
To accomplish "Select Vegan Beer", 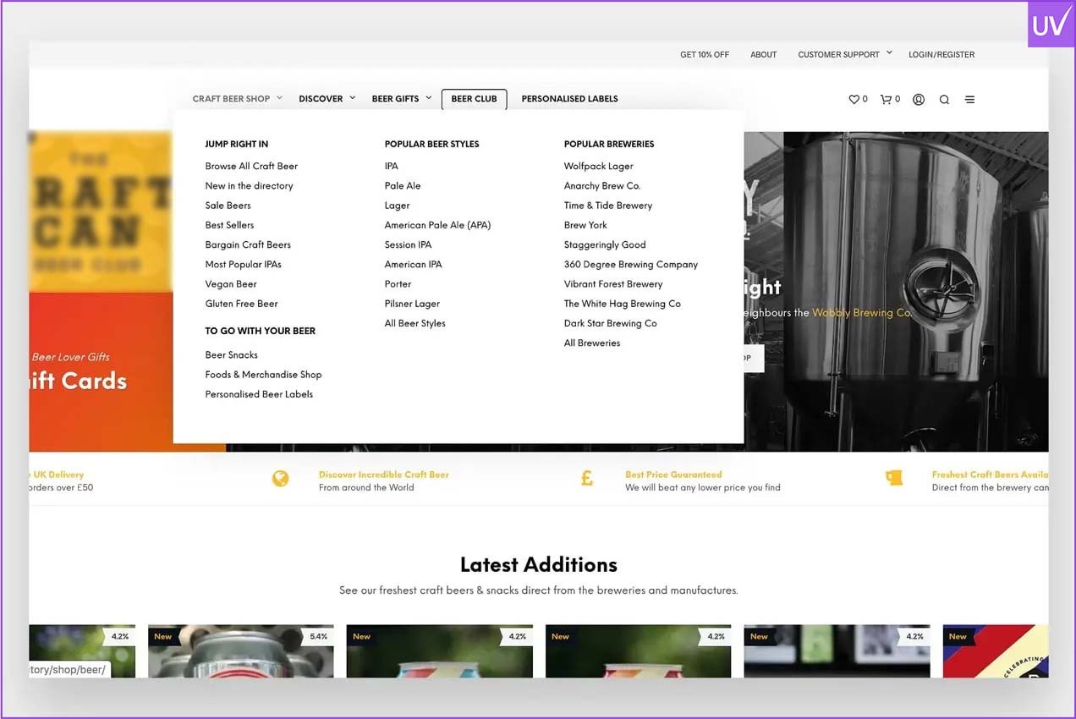I will 231,284.
